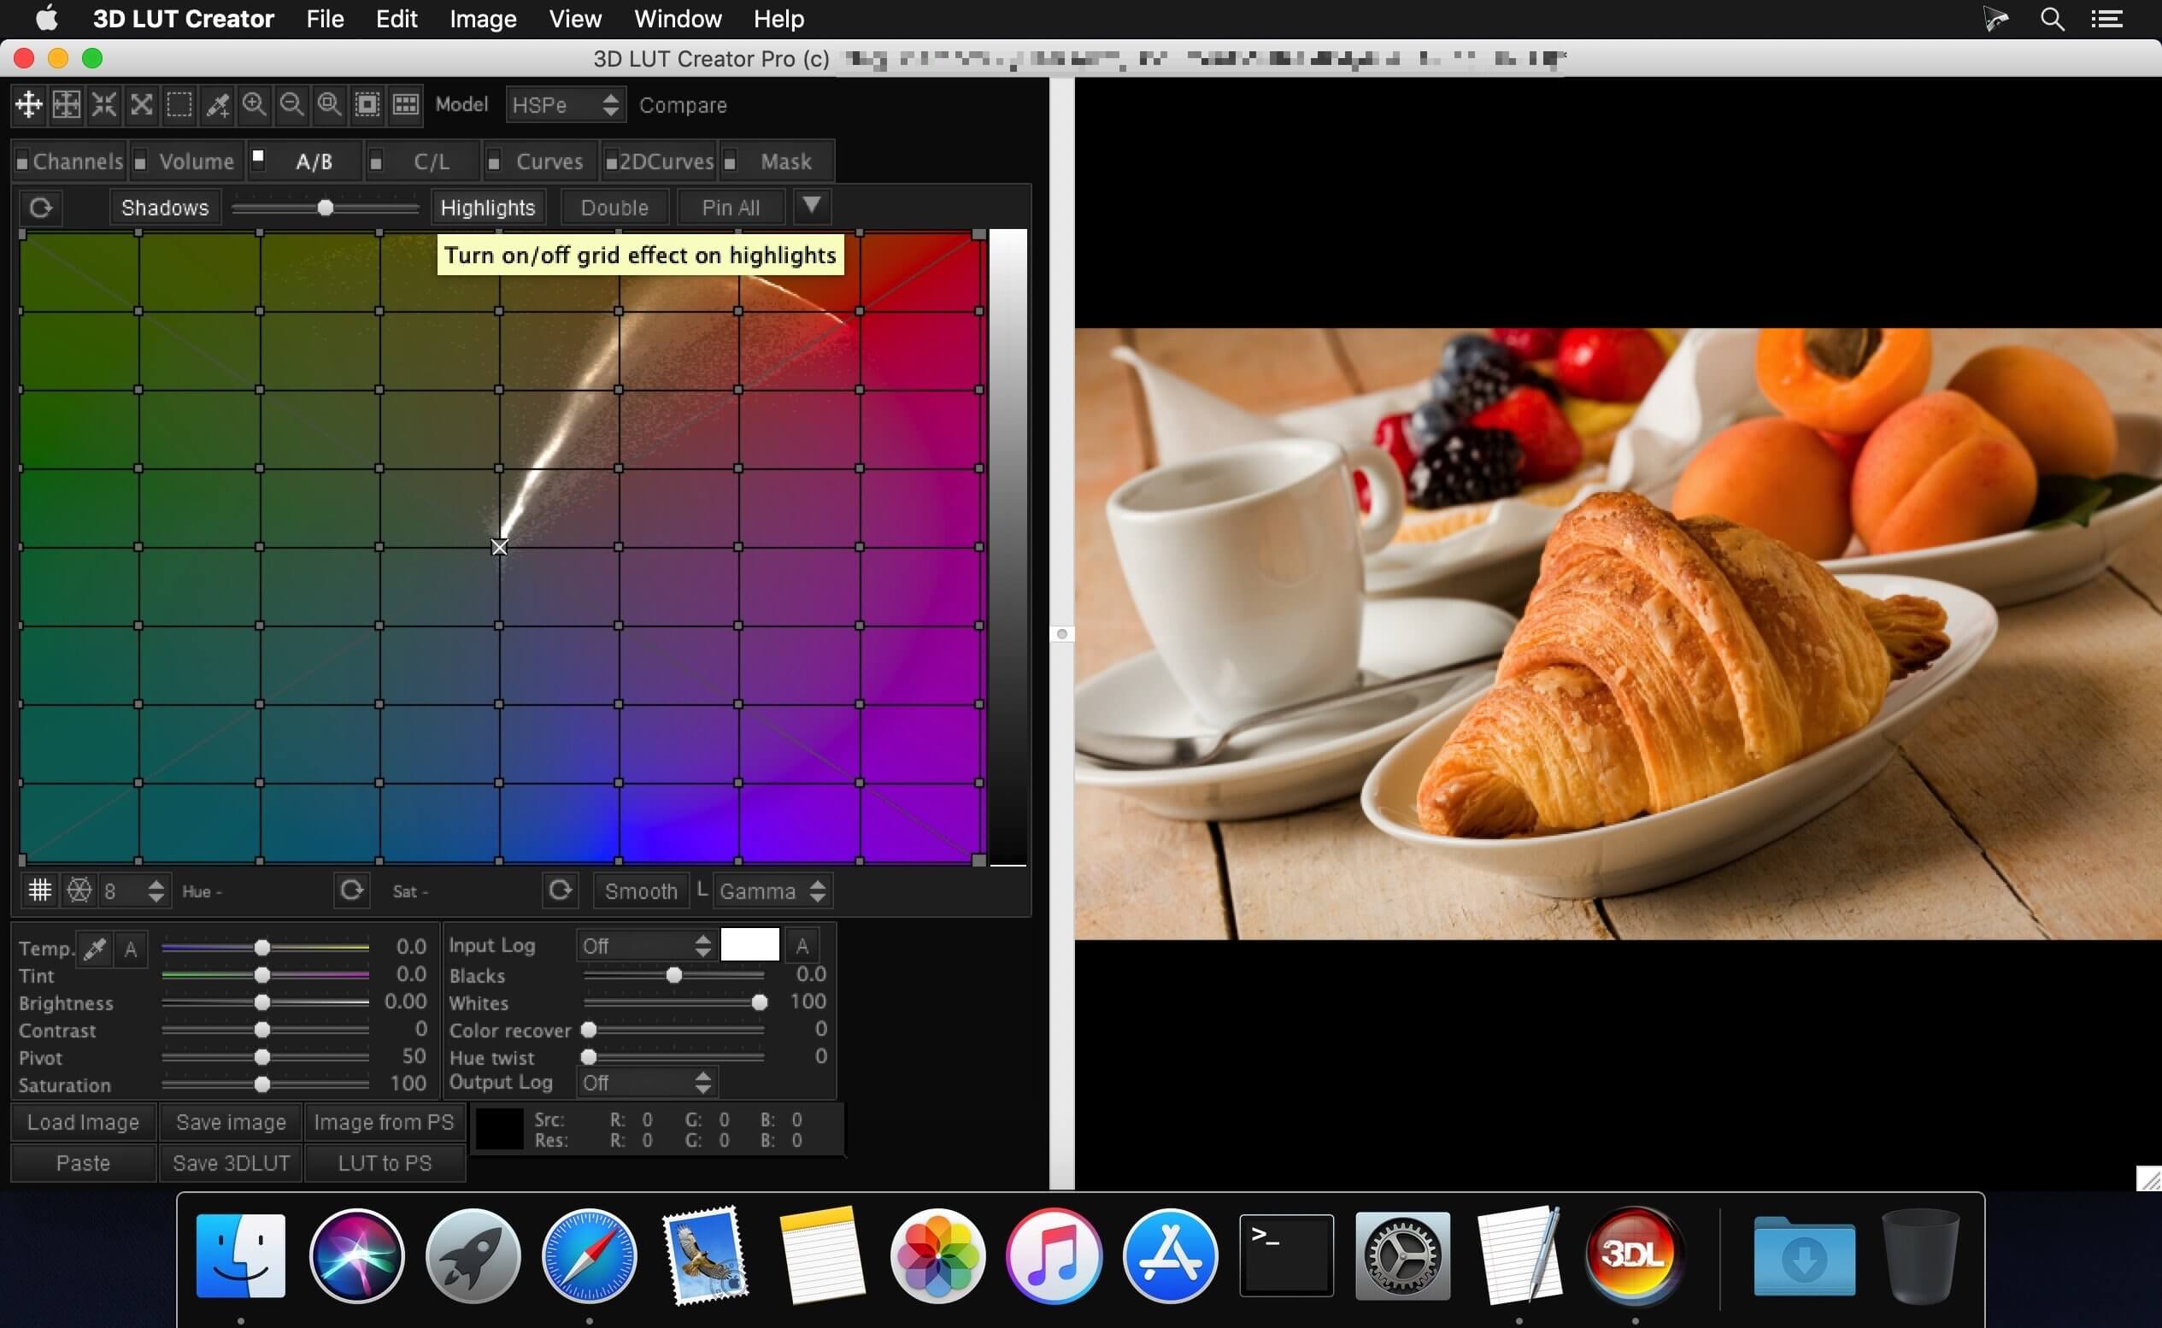
Task: Open the Model HSPe dropdown
Action: (x=566, y=105)
